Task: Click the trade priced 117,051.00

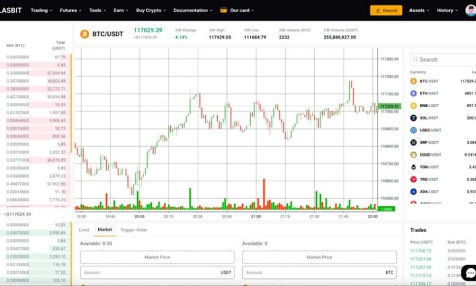Action: pyautogui.click(x=420, y=259)
